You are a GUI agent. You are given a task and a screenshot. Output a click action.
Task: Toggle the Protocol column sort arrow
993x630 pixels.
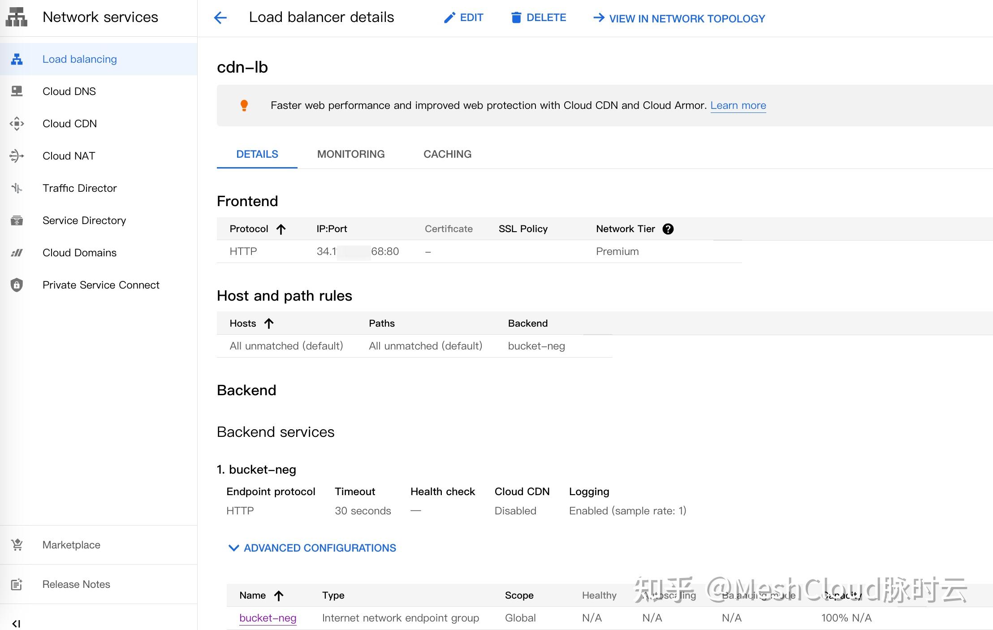(x=281, y=229)
